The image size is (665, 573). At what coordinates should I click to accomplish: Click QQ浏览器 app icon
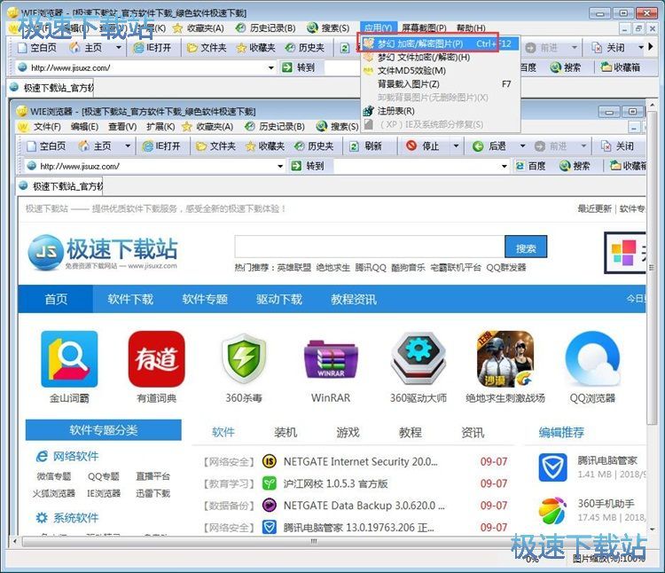[x=592, y=359]
